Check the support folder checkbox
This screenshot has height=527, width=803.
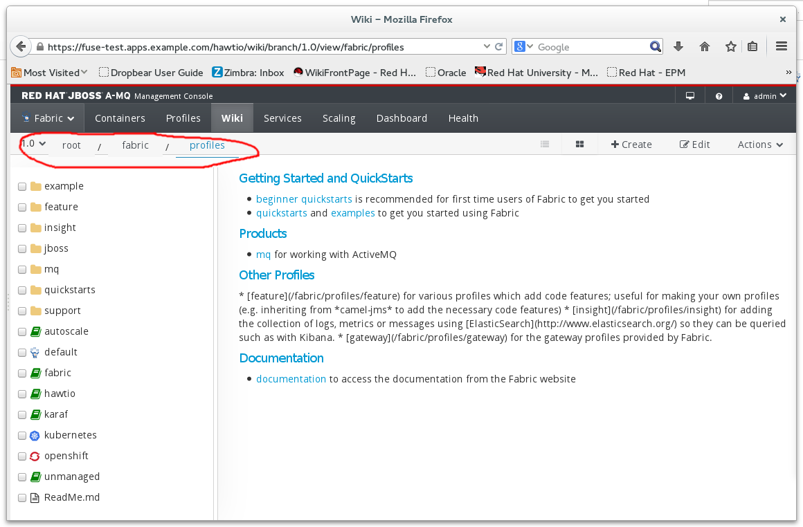click(x=22, y=311)
